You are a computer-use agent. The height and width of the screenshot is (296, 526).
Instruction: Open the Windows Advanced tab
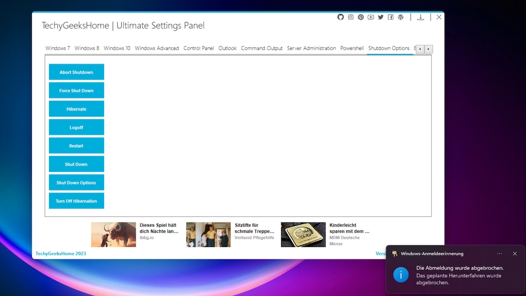click(x=157, y=48)
